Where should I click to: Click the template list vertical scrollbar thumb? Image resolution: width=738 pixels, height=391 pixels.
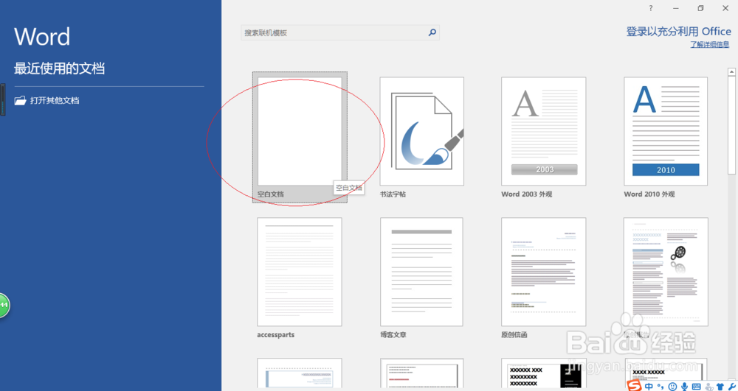[x=732, y=126]
